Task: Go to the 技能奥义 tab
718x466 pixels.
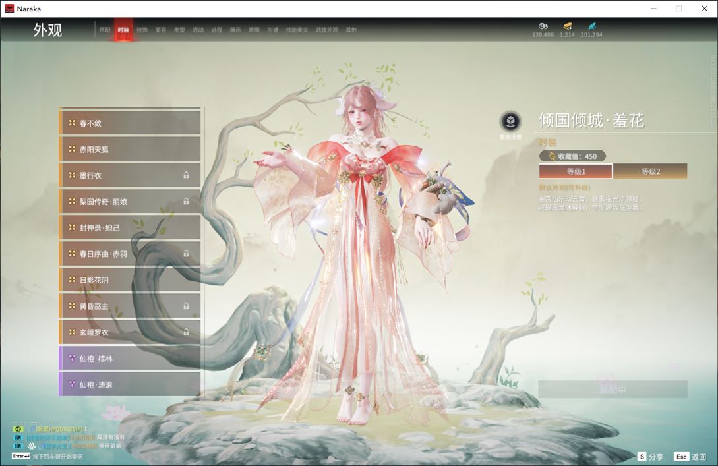Action: click(x=297, y=30)
